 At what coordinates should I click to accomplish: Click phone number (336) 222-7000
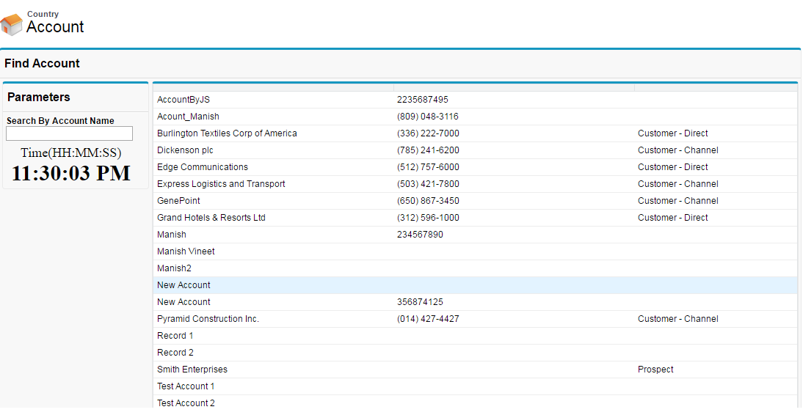(x=428, y=133)
